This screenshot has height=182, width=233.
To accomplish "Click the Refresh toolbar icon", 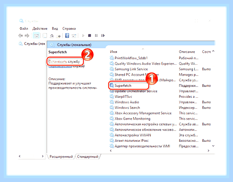I will [52, 36].
